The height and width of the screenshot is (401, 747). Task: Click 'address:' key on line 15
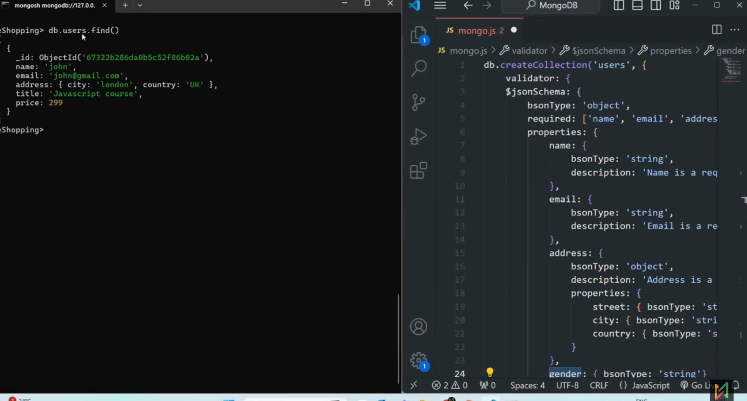pyautogui.click(x=571, y=253)
